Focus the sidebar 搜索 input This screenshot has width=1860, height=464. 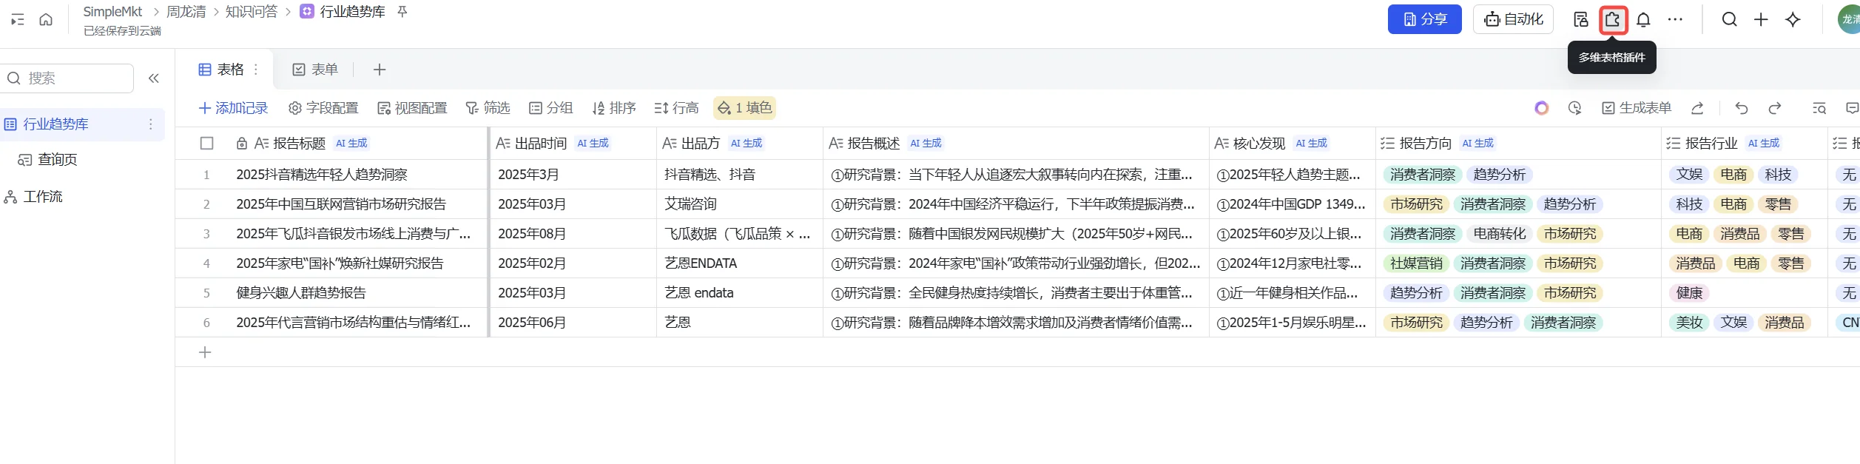pos(68,78)
